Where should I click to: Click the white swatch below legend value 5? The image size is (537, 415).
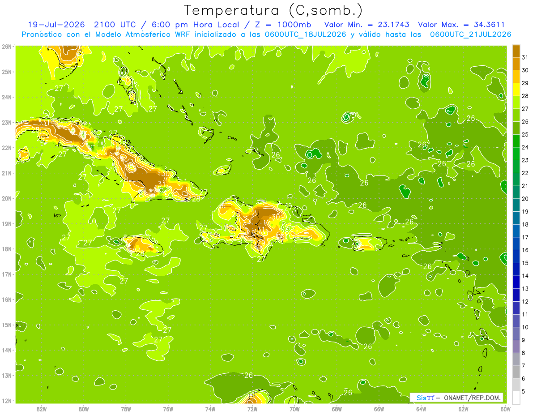coord(516,398)
